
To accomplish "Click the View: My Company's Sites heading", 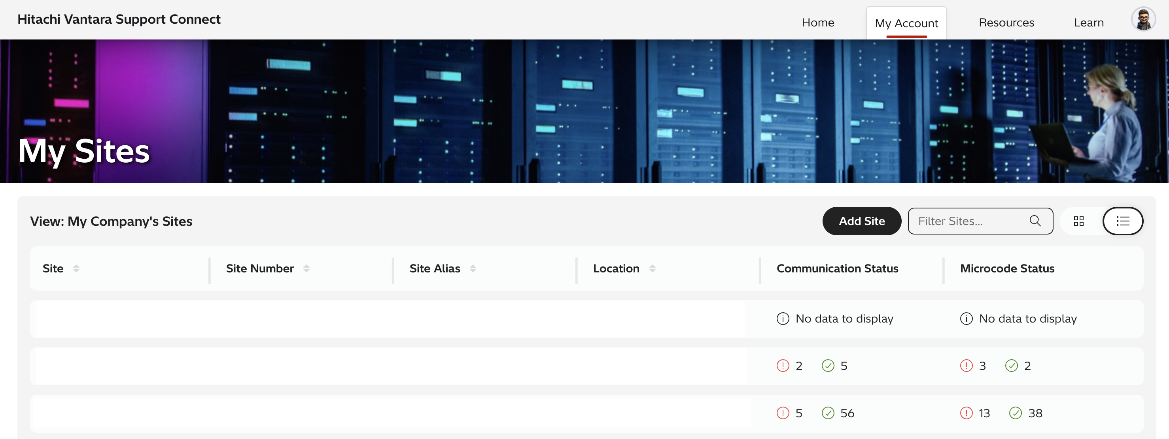I will click(111, 221).
